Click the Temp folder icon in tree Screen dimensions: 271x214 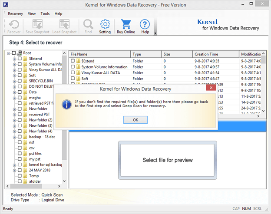click(25, 176)
